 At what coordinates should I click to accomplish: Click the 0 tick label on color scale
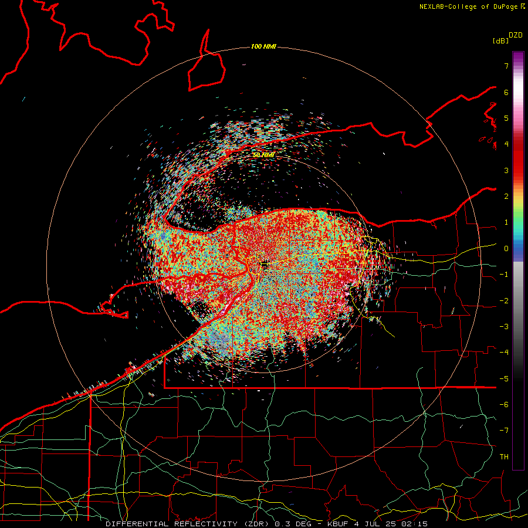click(506, 249)
